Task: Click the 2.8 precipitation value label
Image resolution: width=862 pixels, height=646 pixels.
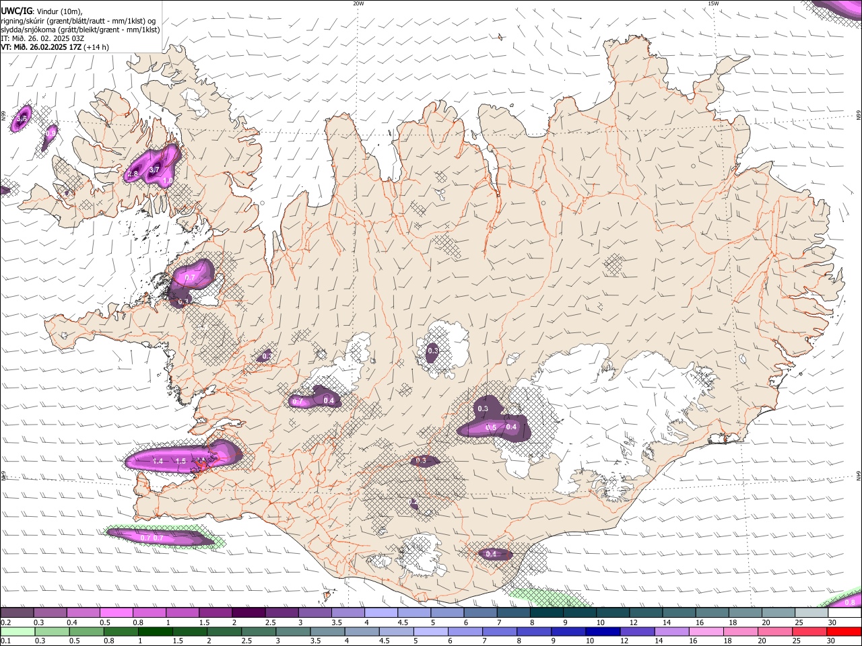Action: point(133,174)
